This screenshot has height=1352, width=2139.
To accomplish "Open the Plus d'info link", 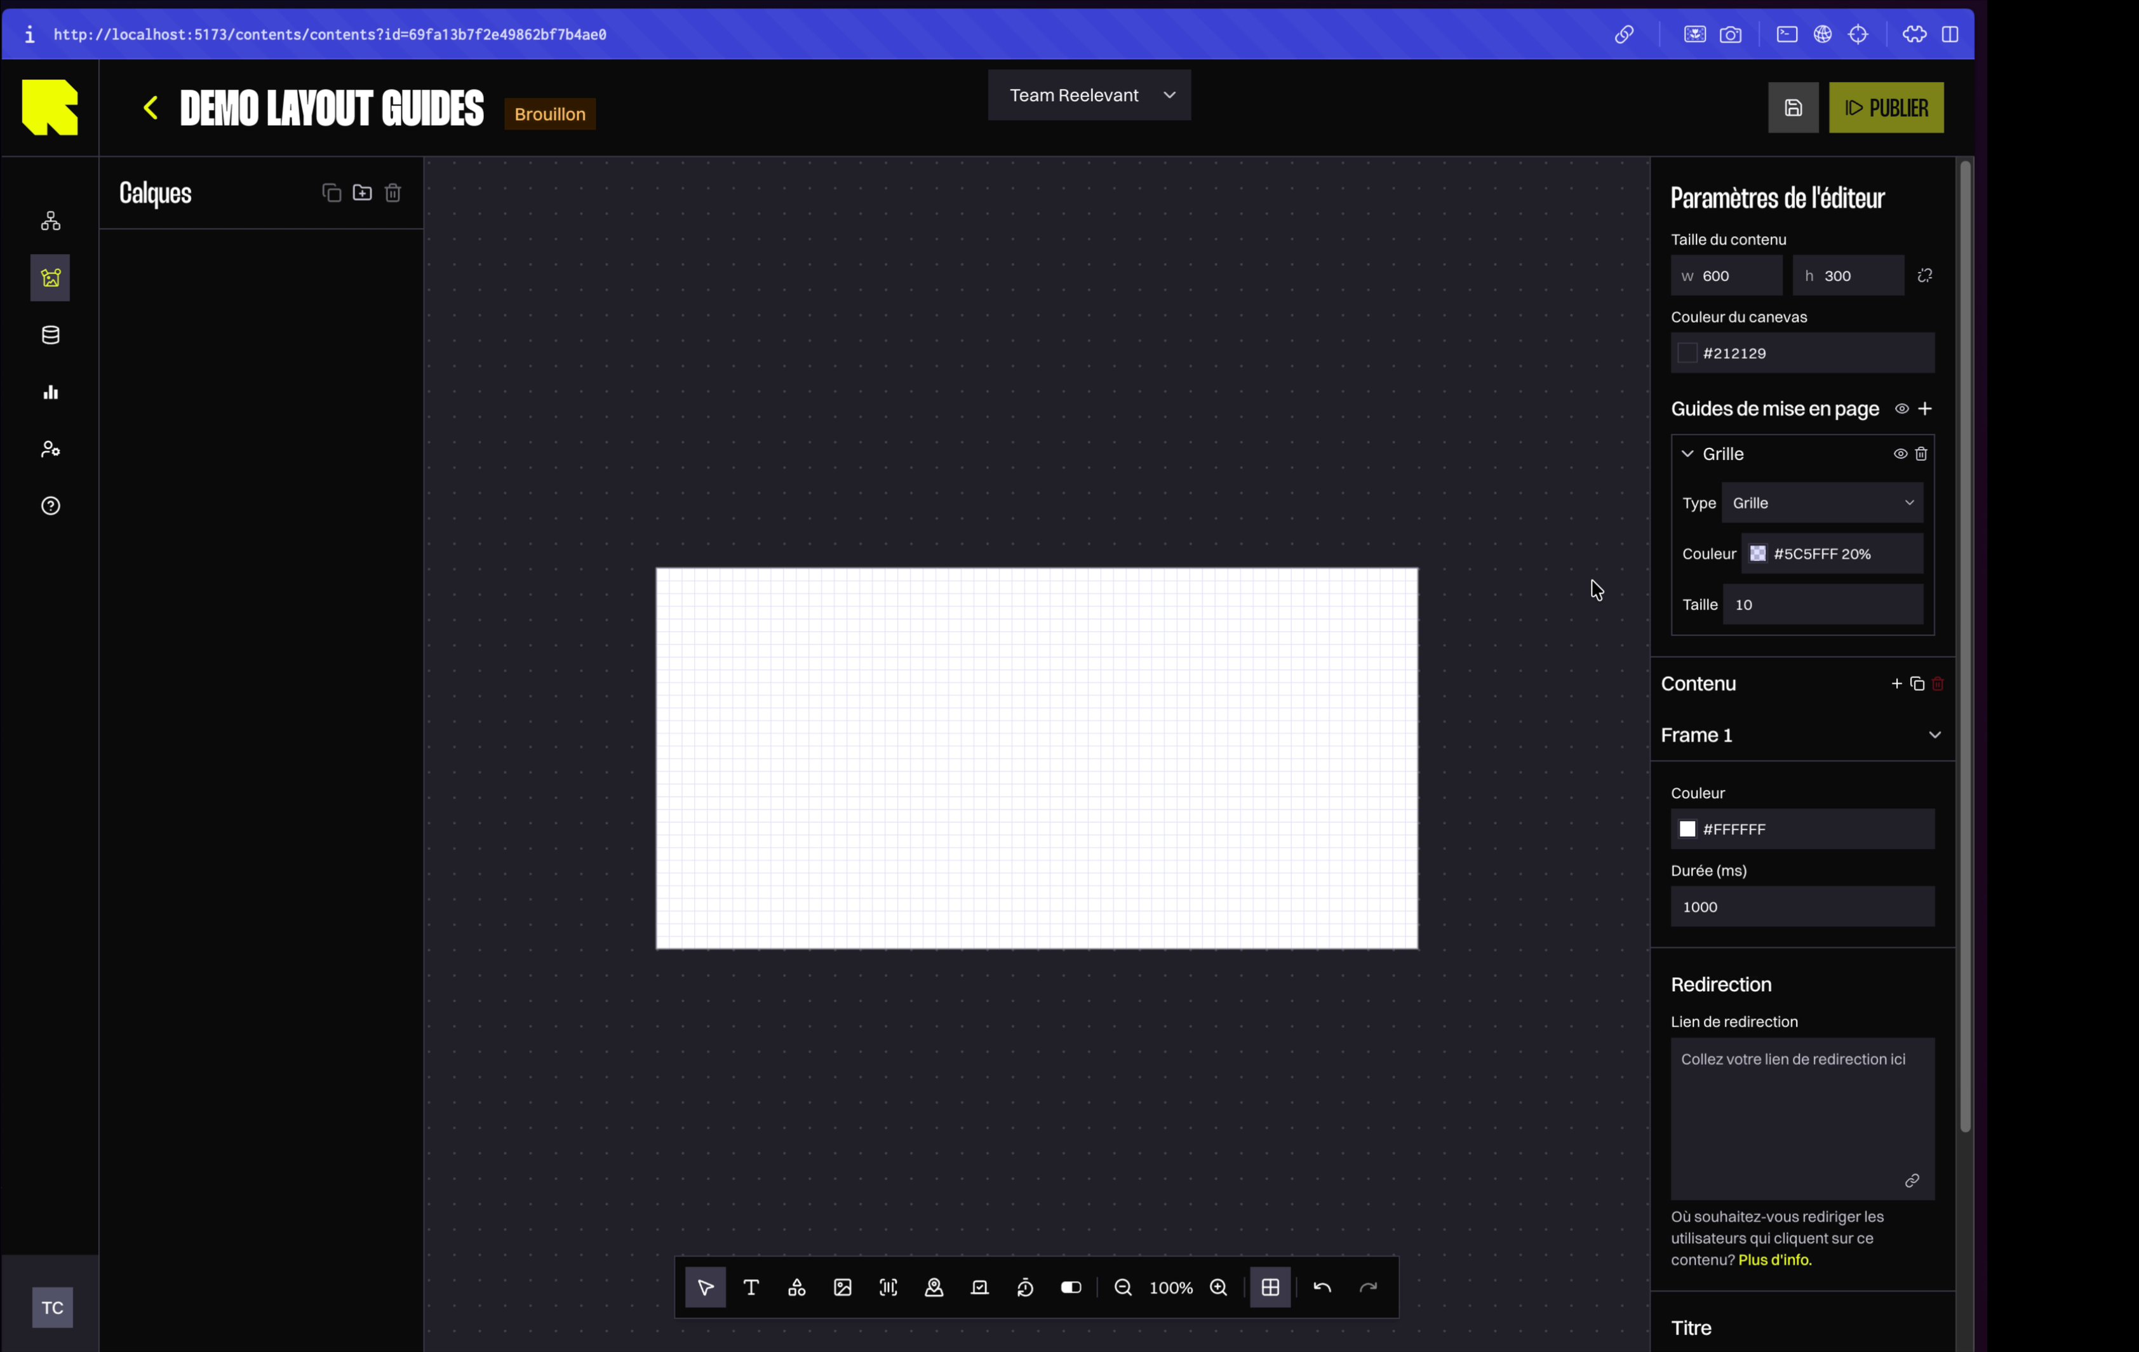I will (1775, 1259).
